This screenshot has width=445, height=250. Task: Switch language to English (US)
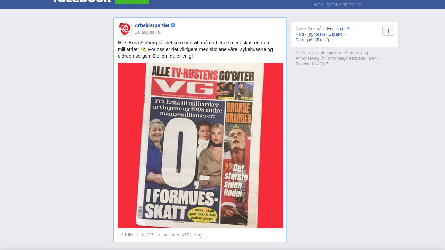[339, 29]
